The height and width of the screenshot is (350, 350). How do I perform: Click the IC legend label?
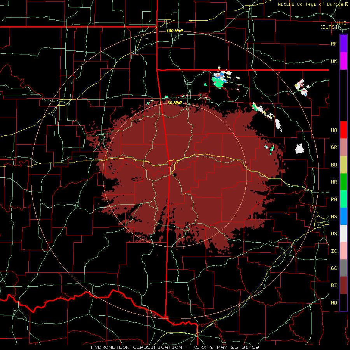point(334,251)
